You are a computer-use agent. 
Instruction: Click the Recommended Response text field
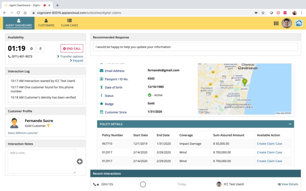point(196,47)
